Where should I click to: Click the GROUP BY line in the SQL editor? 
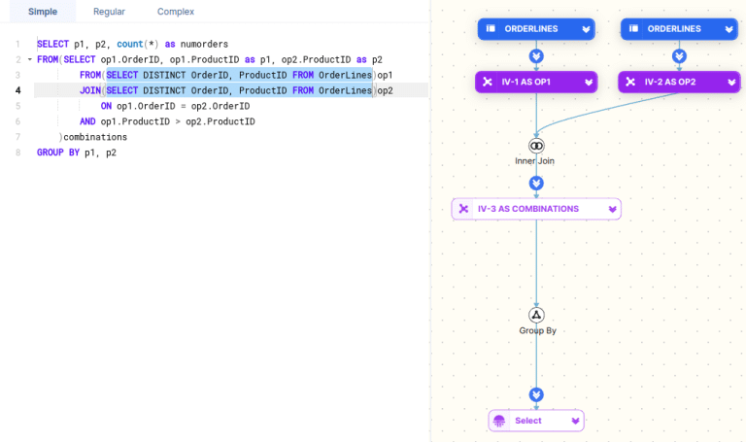click(76, 153)
